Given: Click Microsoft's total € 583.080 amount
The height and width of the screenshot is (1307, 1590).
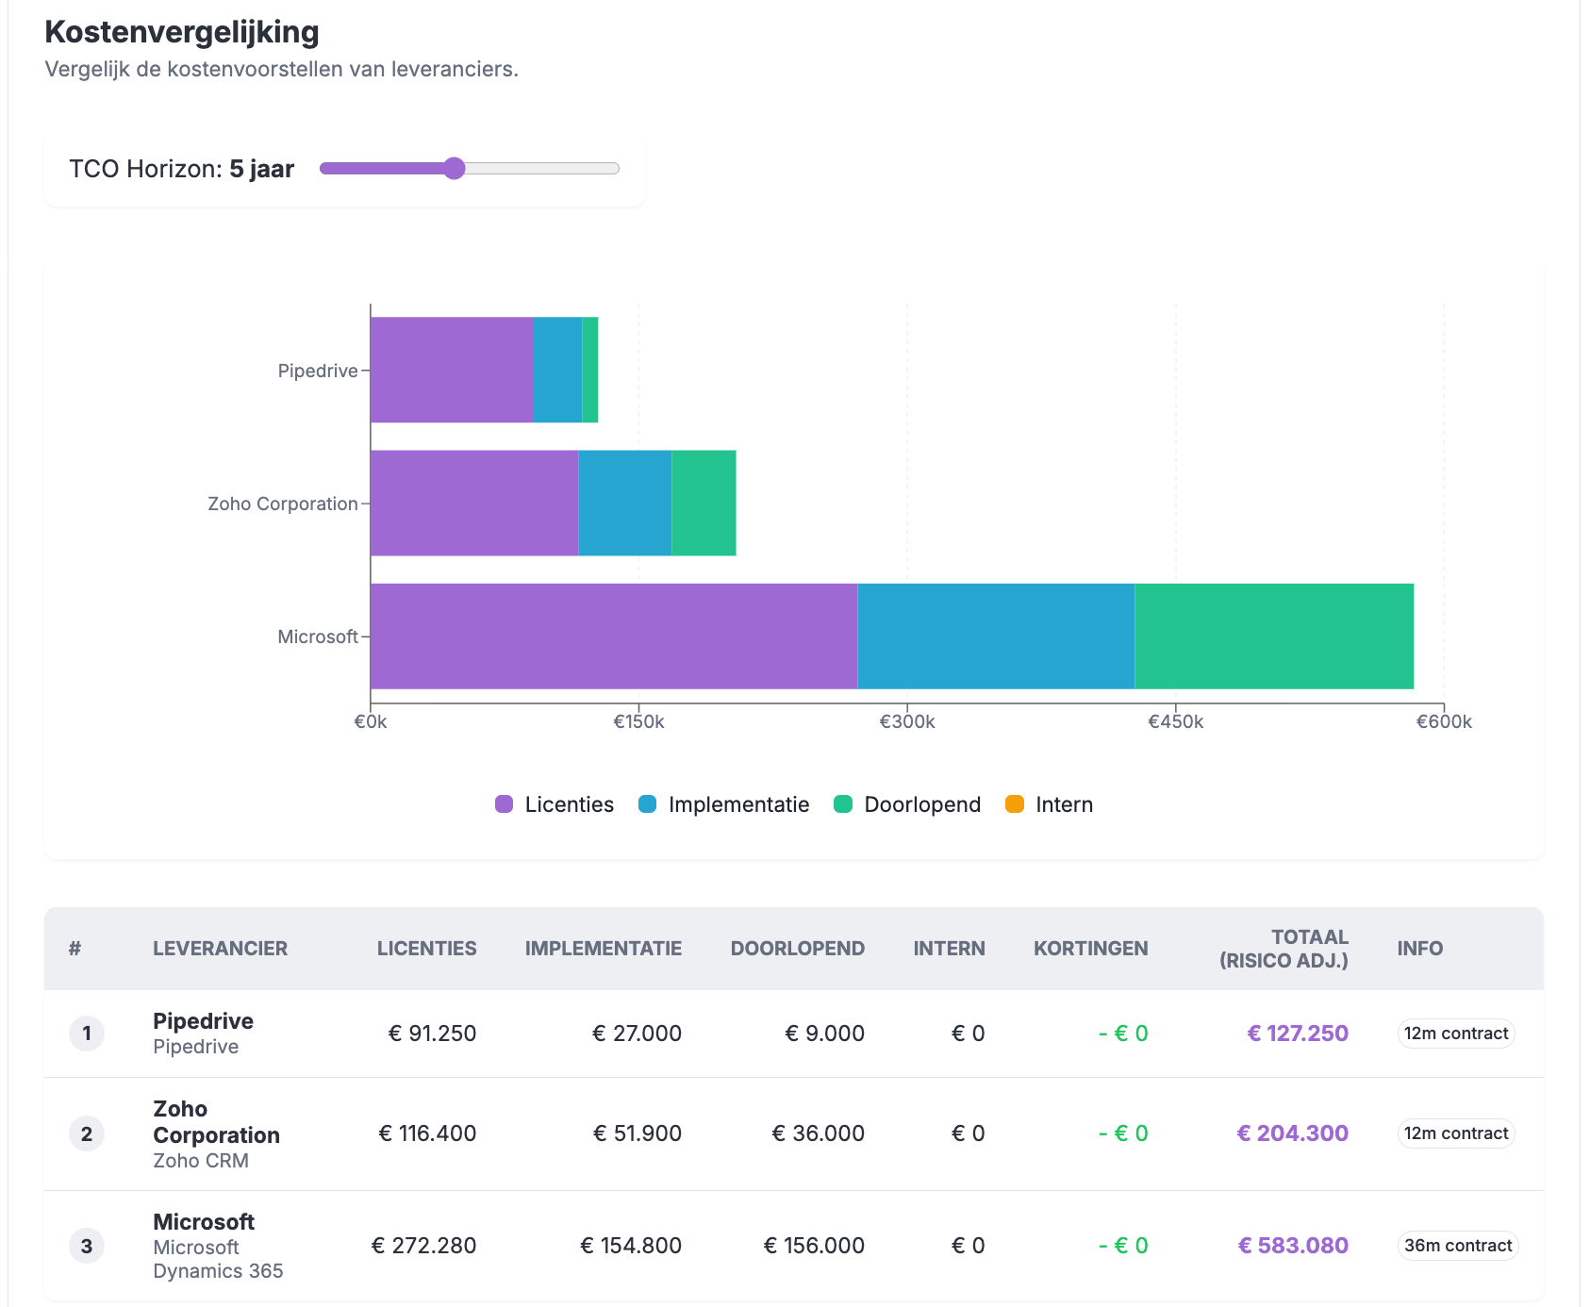Looking at the screenshot, I should [x=1293, y=1246].
